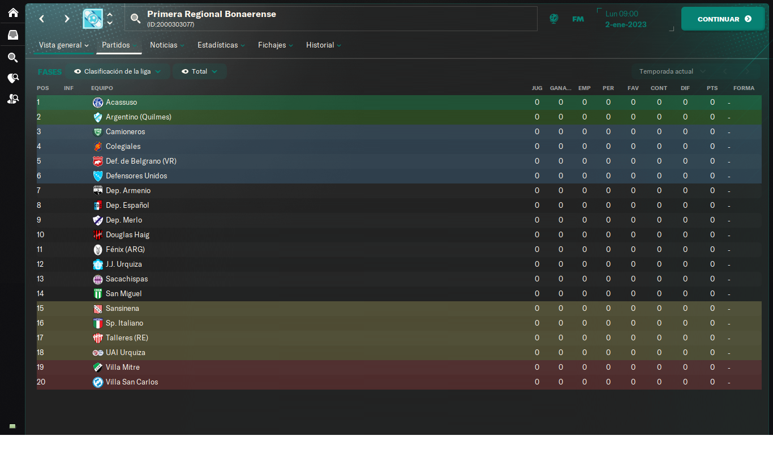The image size is (773, 457).
Task: Open the scouting icon in sidebar
Action: [x=12, y=78]
